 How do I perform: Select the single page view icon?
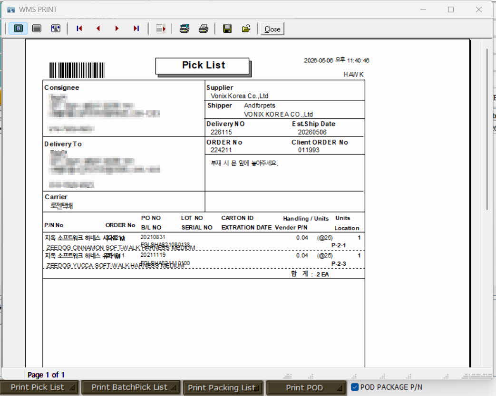[19, 29]
